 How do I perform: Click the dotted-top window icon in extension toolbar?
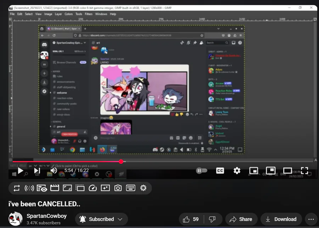point(80,188)
